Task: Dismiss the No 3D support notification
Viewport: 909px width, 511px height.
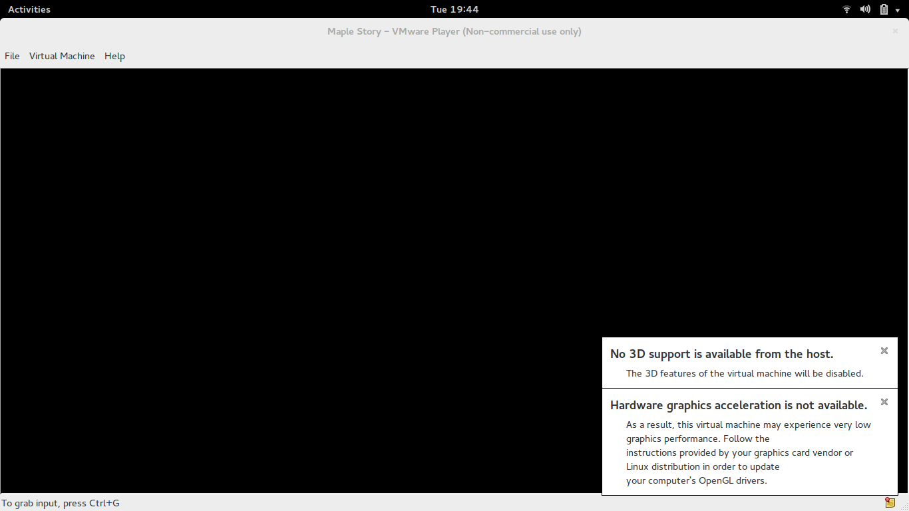Action: (x=884, y=351)
